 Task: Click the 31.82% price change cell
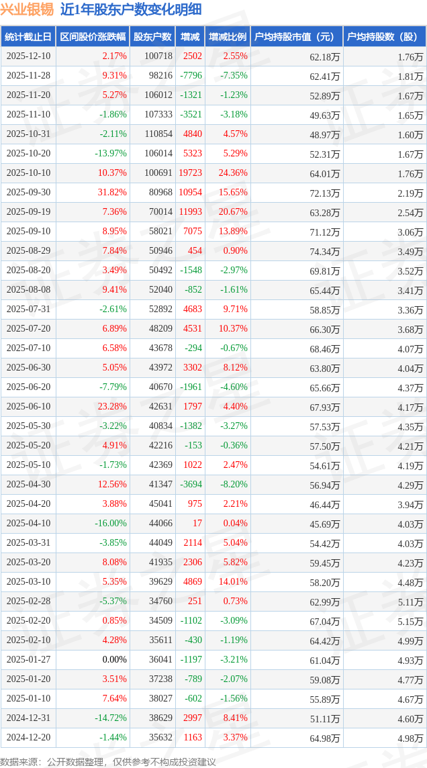111,193
